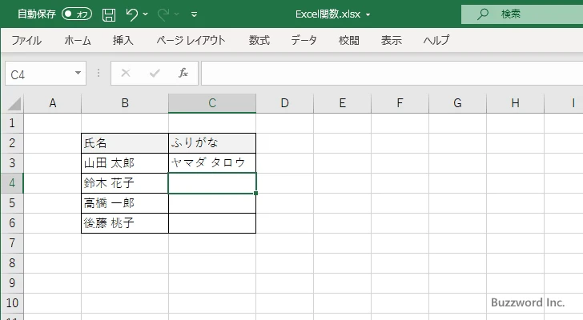The width and height of the screenshot is (583, 320).
Task: Open the ファイル menu
Action: 26,40
